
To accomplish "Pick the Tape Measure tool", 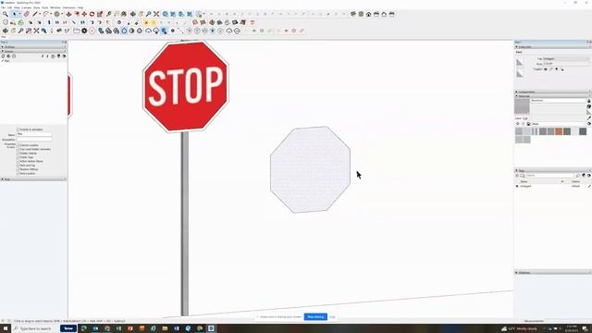I will (x=108, y=14).
